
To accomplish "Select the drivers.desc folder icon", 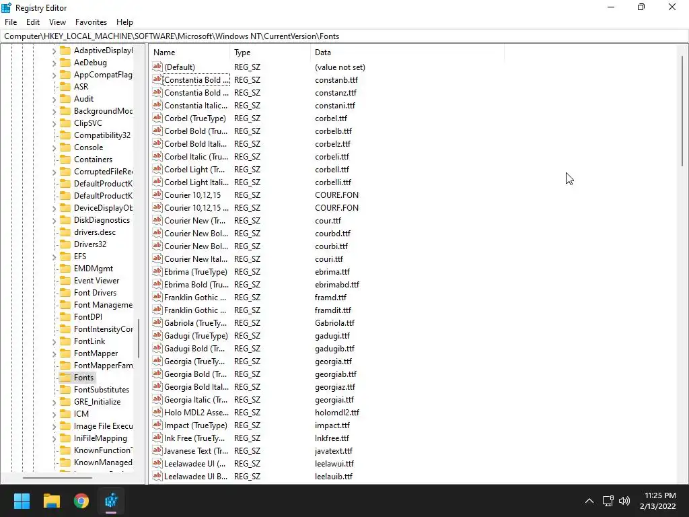I will pos(65,232).
